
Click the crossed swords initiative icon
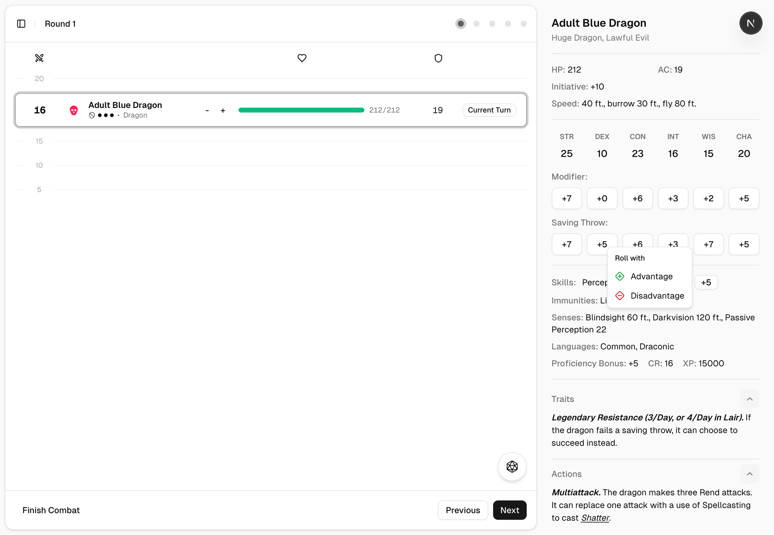tap(39, 58)
